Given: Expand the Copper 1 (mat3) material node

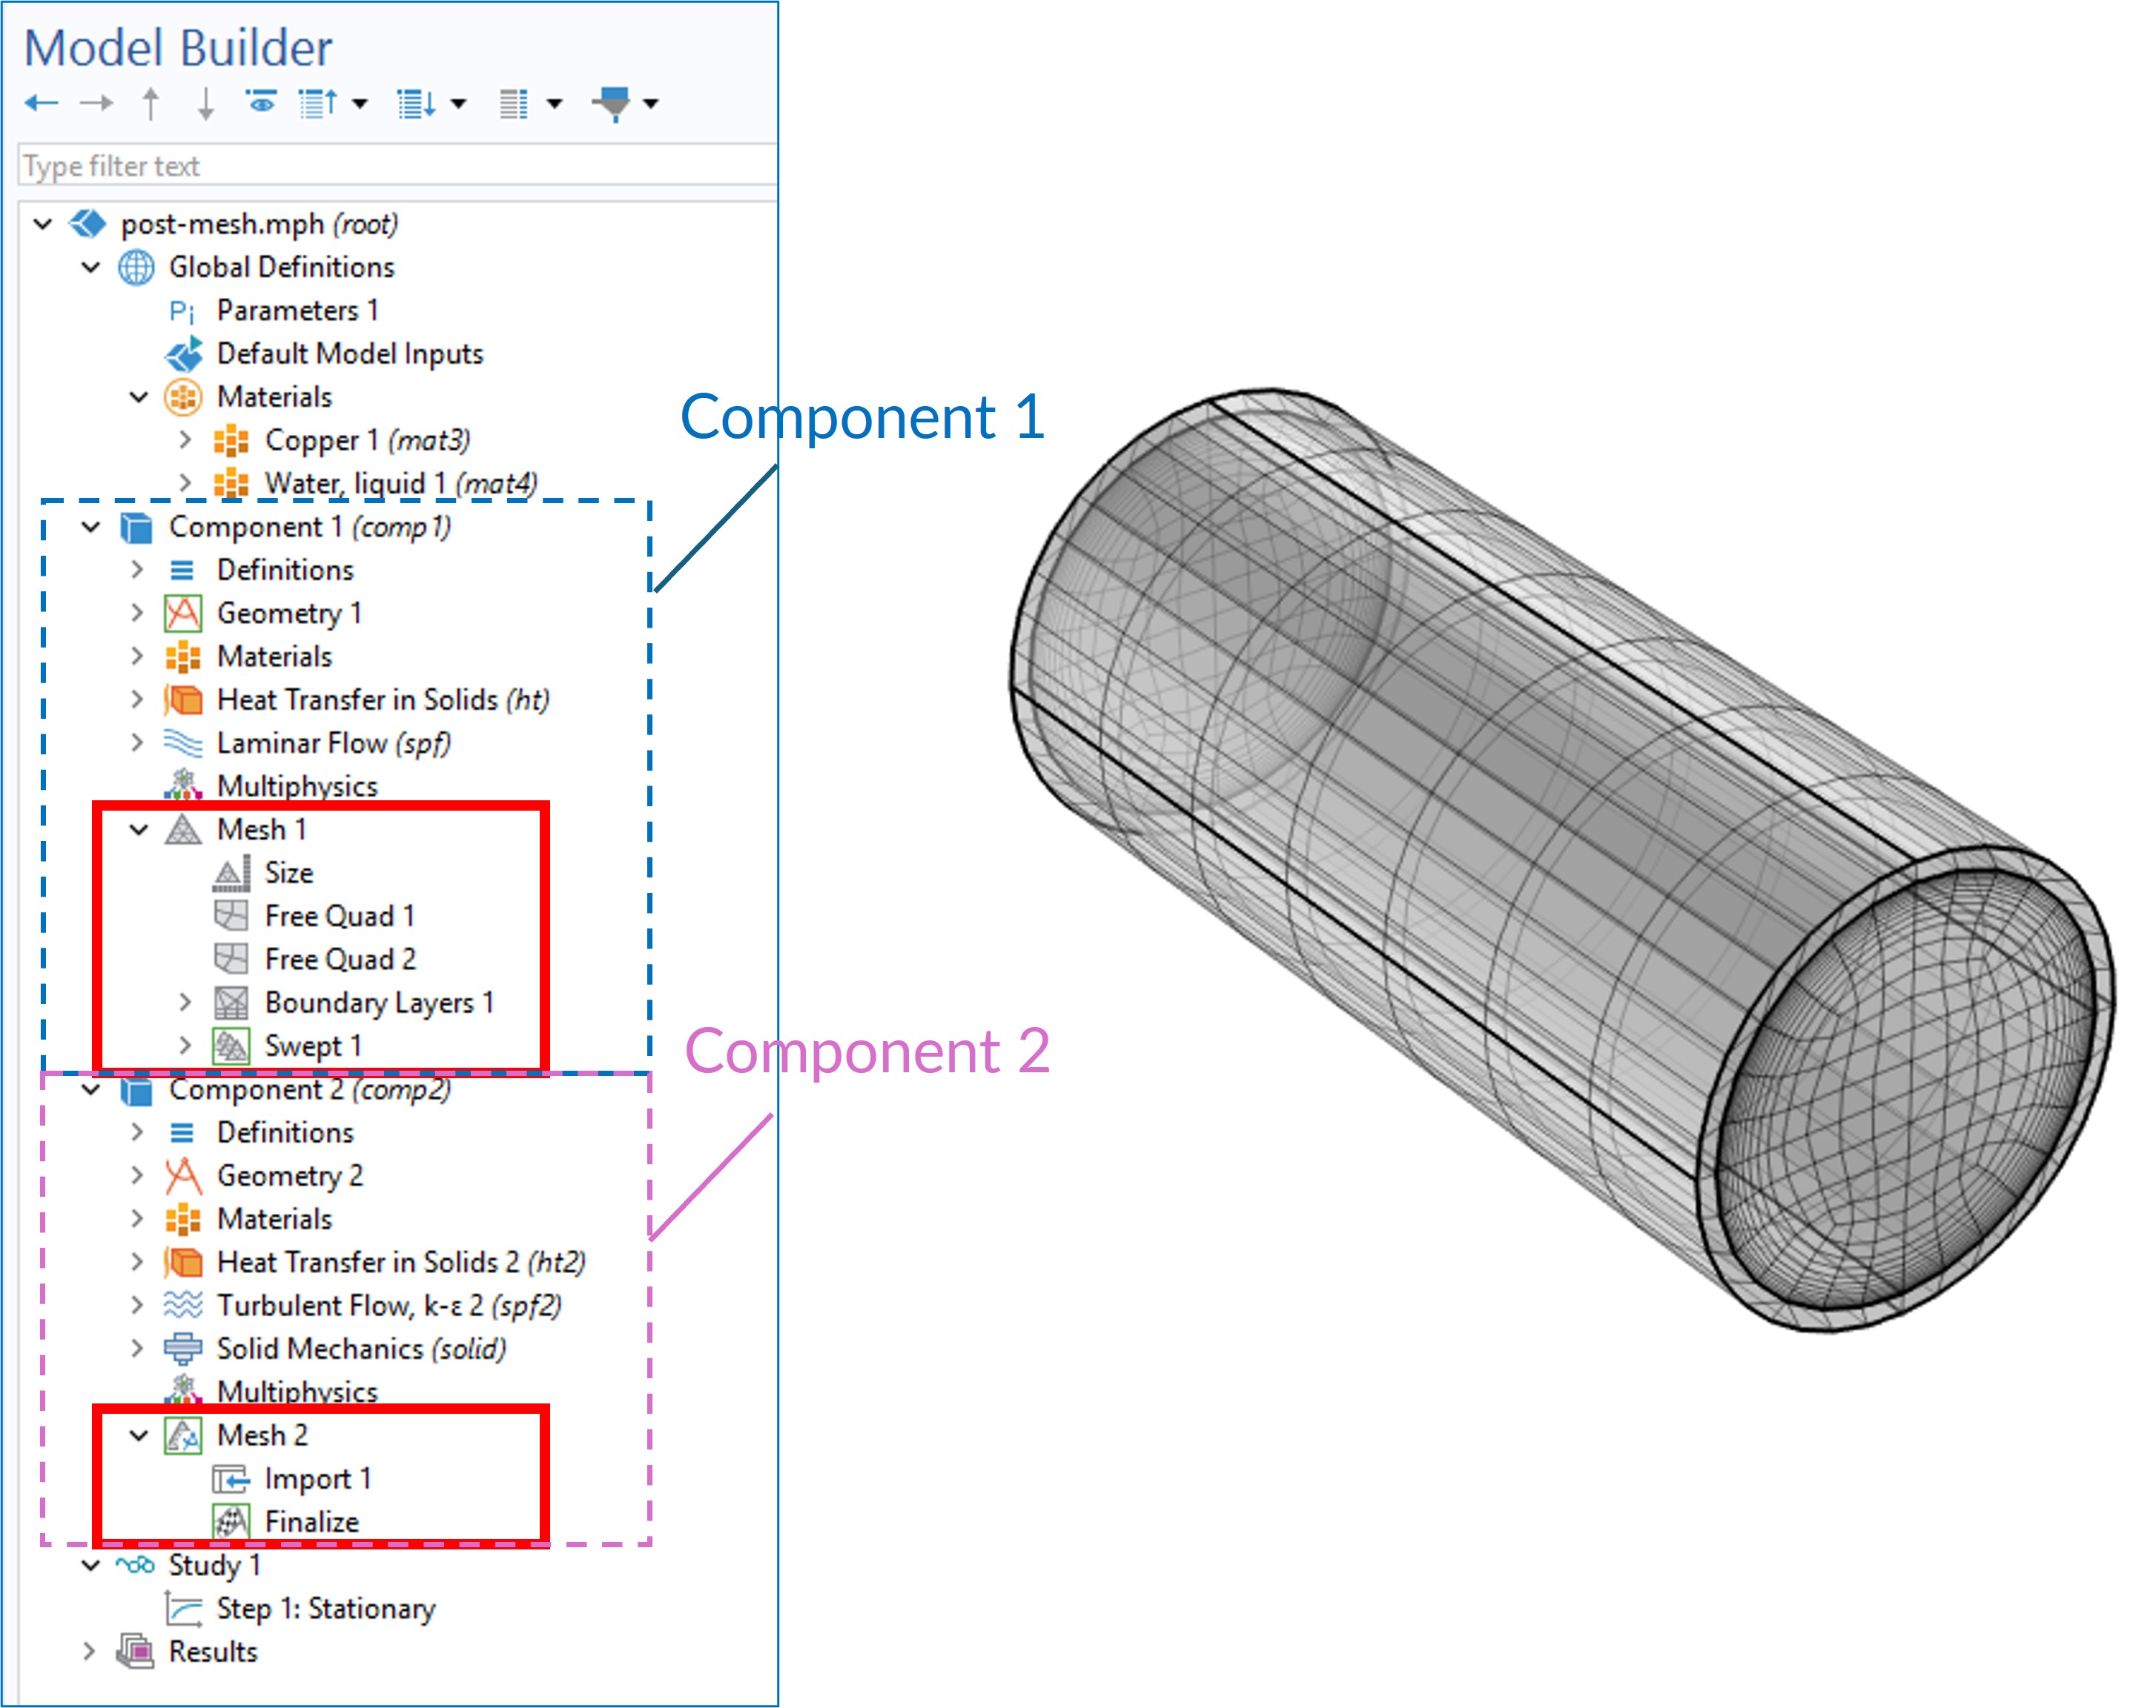Looking at the screenshot, I should coord(185,439).
